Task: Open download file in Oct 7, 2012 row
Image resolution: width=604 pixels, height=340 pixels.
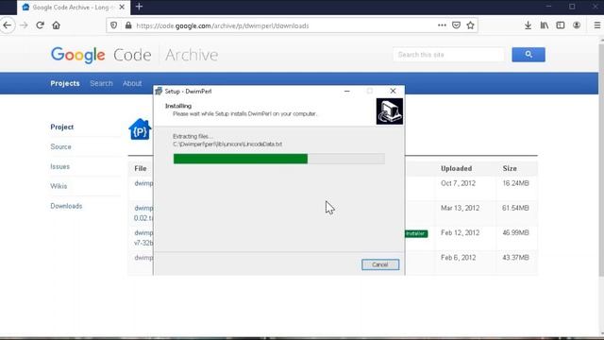Action: coord(143,183)
